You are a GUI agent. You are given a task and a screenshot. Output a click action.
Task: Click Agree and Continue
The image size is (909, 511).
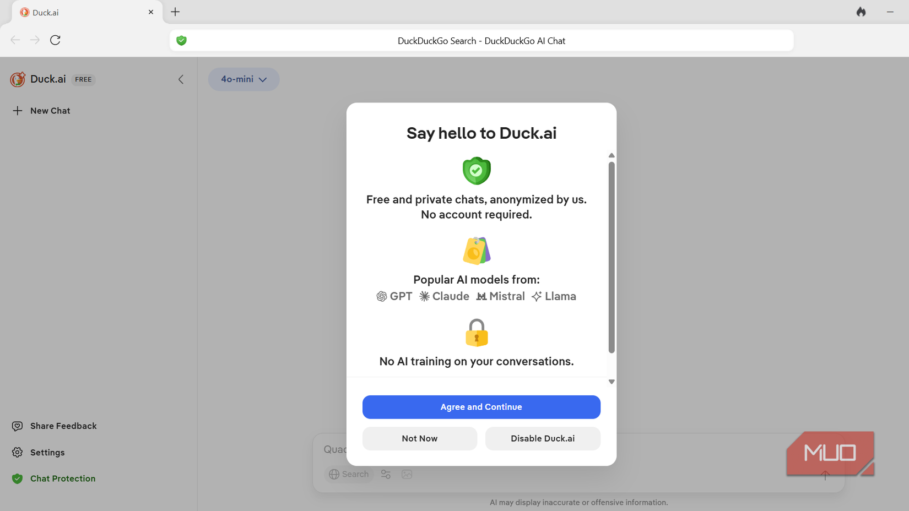pos(481,407)
